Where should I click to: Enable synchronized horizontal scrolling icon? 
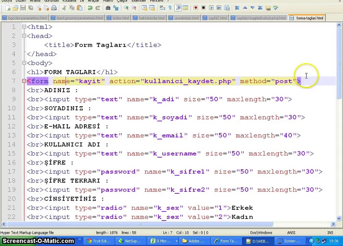152,8
